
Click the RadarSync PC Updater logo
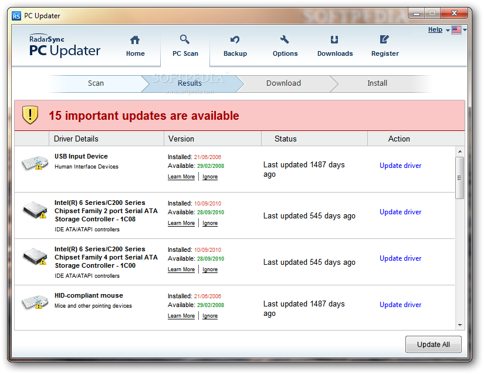point(65,46)
